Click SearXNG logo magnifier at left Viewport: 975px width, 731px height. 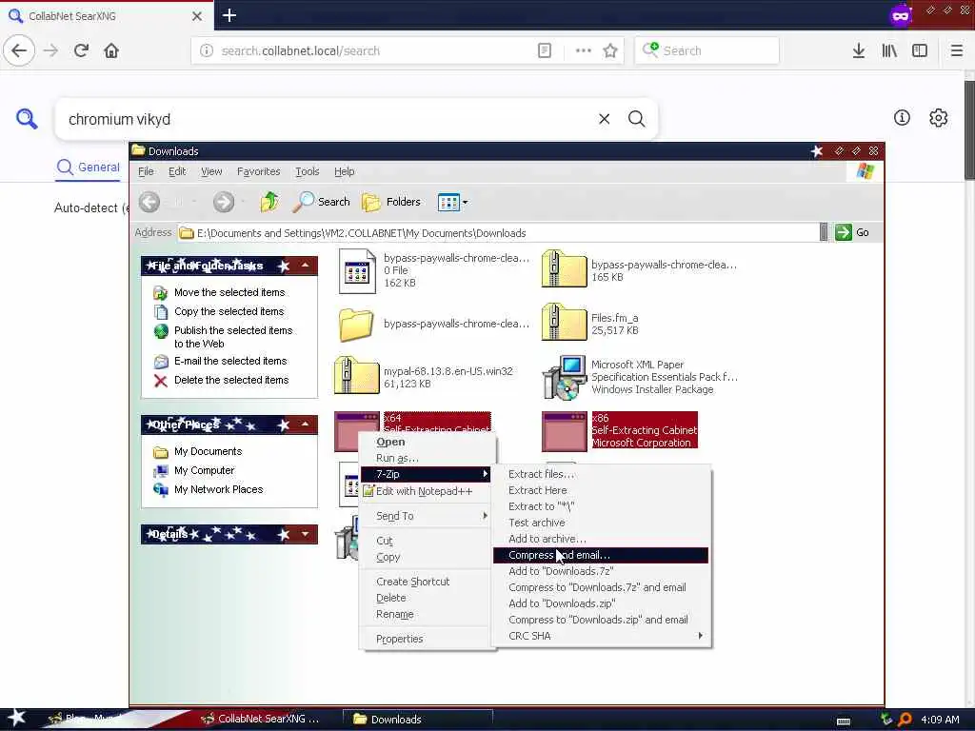[27, 118]
